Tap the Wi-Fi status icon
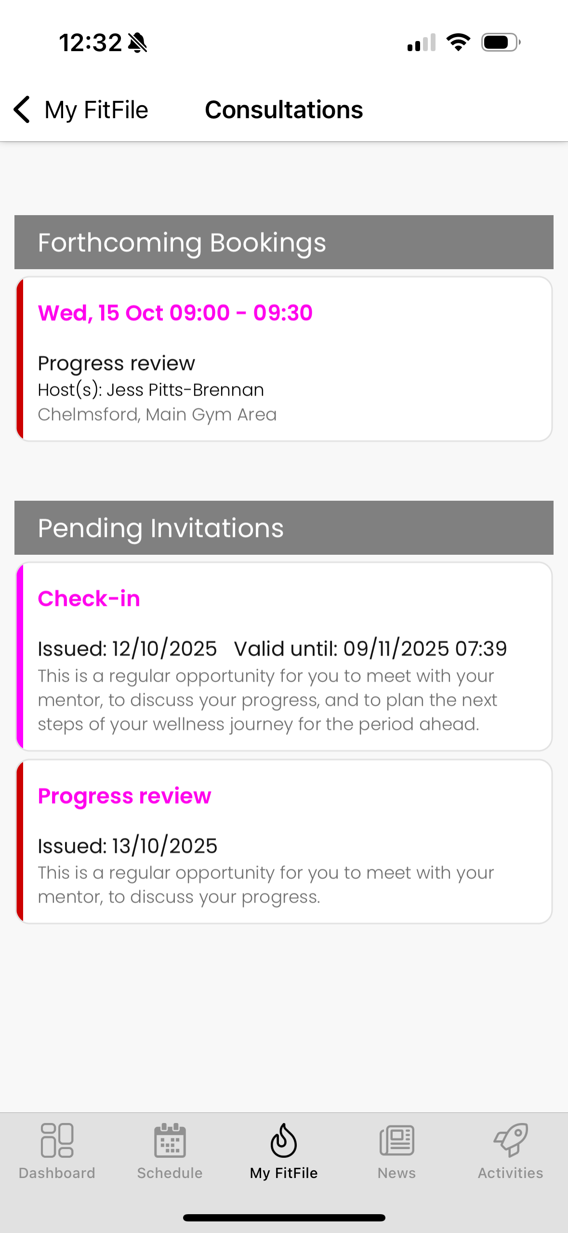 458,42
